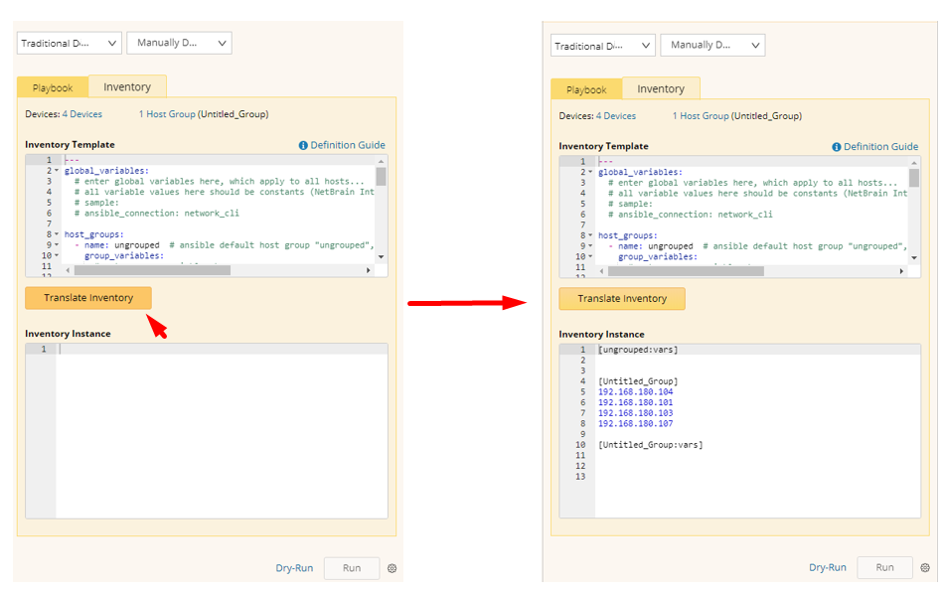Click IP address 192.168.180.103 in Inventory Instance
This screenshot has height=593, width=946.
tap(635, 413)
